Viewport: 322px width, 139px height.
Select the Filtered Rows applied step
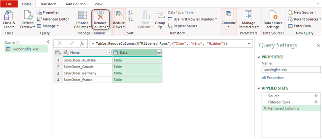291,102
